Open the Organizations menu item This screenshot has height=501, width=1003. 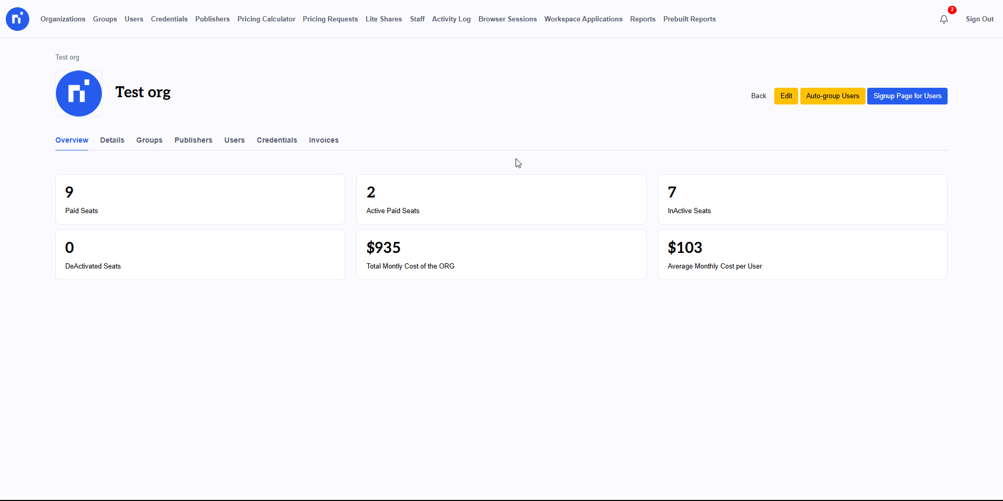[63, 19]
